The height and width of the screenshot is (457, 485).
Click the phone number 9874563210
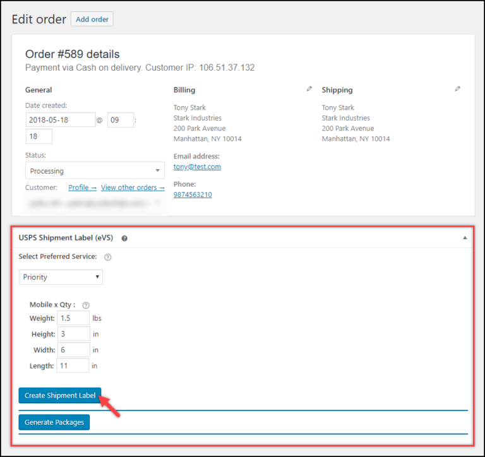tap(193, 194)
